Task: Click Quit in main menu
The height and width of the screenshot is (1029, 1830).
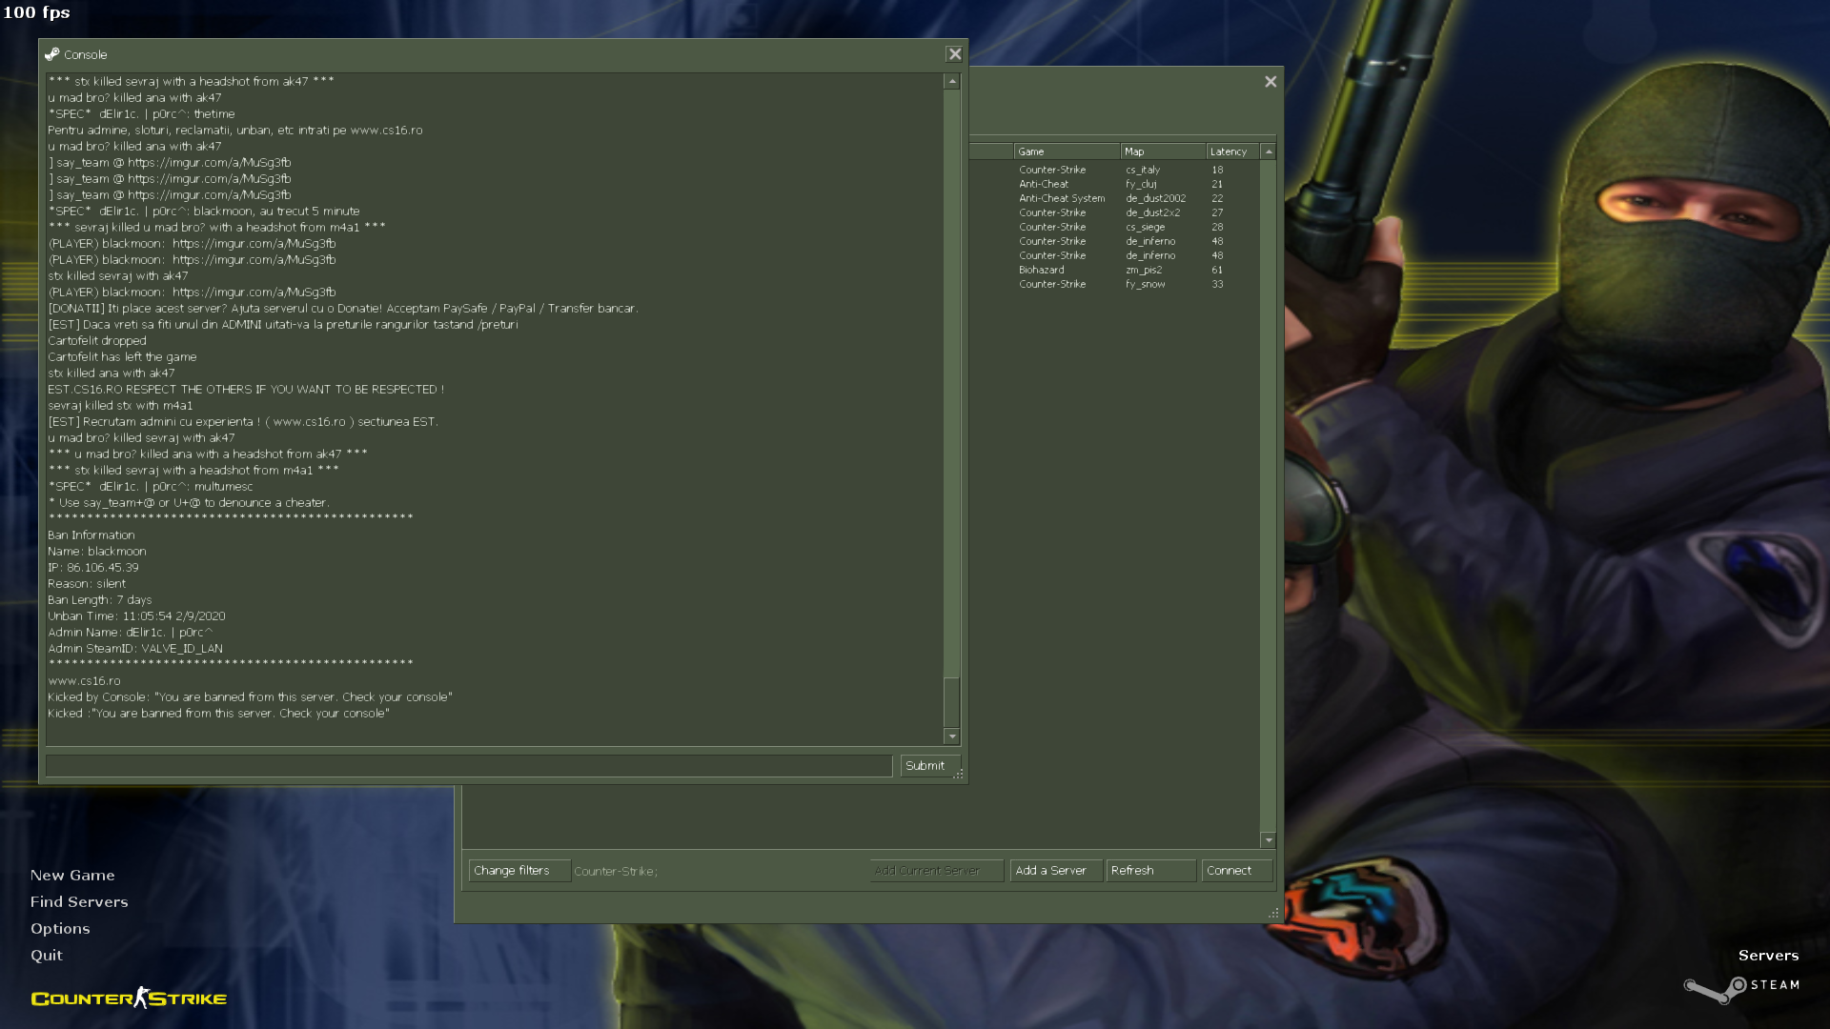Action: point(47,956)
